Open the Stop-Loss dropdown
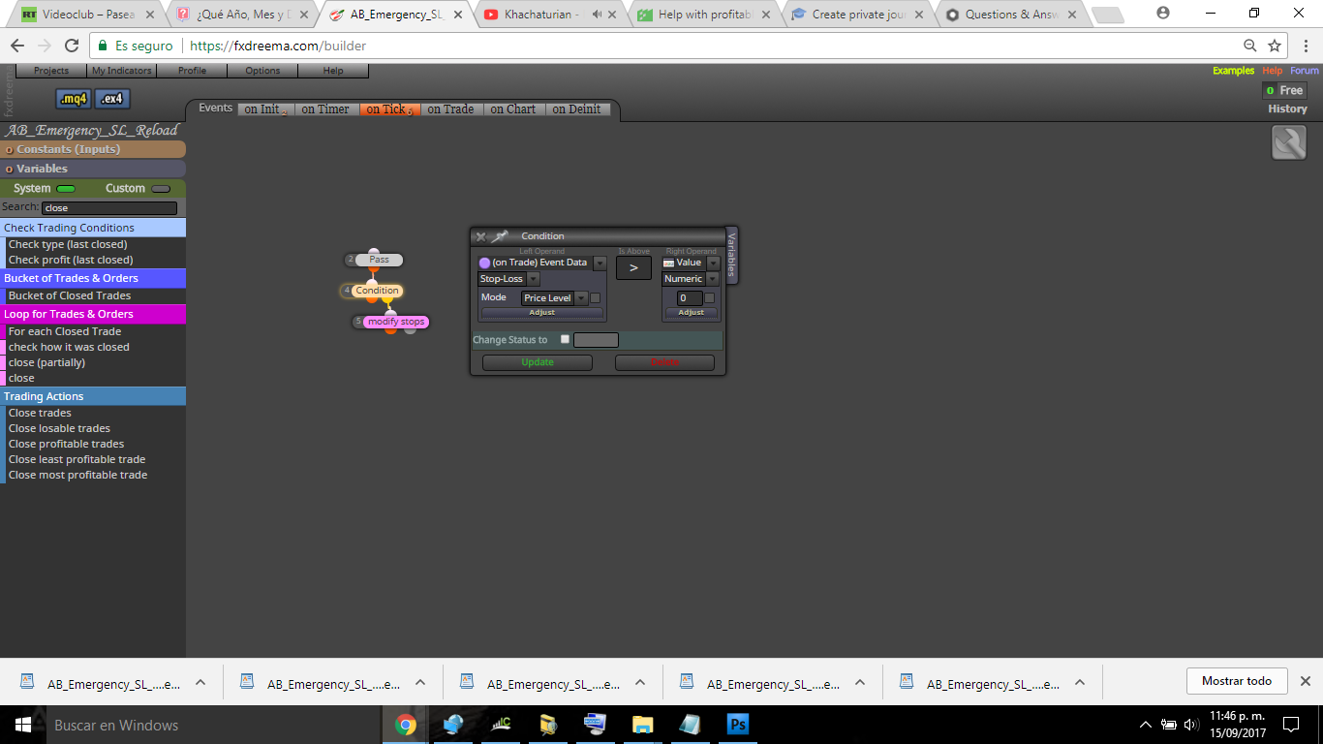1323x744 pixels. (x=533, y=279)
